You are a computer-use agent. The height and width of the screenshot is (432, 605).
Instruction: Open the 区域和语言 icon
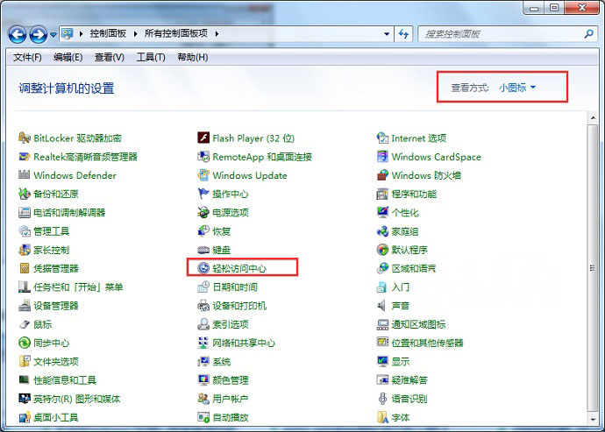click(382, 268)
